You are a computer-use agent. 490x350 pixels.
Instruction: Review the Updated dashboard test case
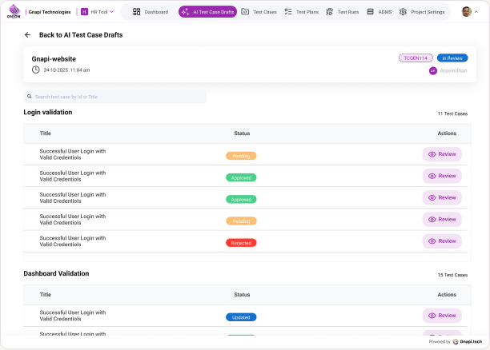(x=442, y=316)
